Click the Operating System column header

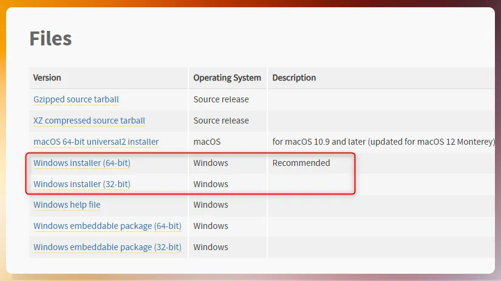coord(227,78)
